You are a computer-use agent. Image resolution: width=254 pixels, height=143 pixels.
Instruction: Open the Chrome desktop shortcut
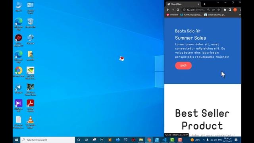click(19, 71)
